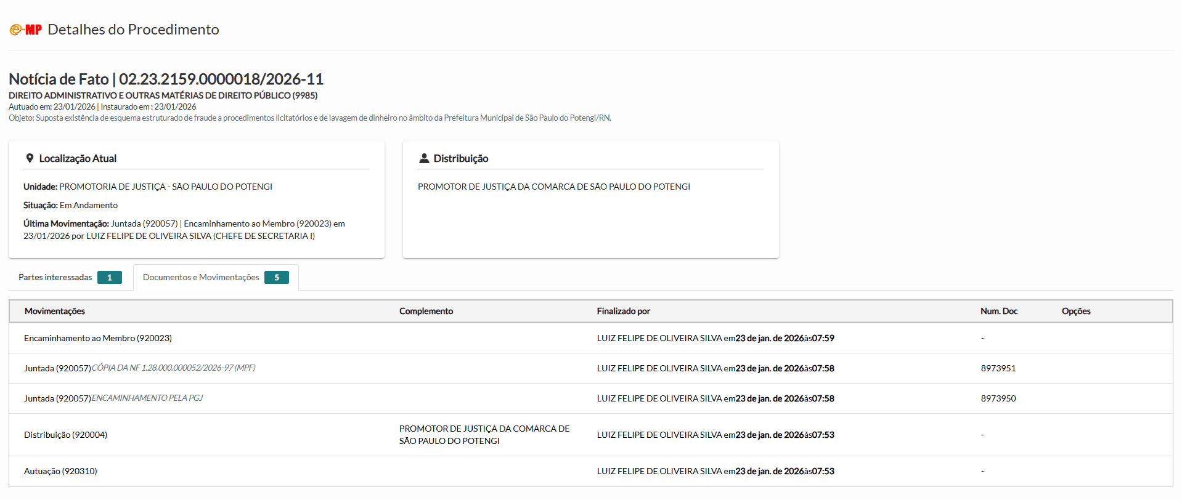
Task: Click the e-MP logo icon
Action: pos(25,30)
